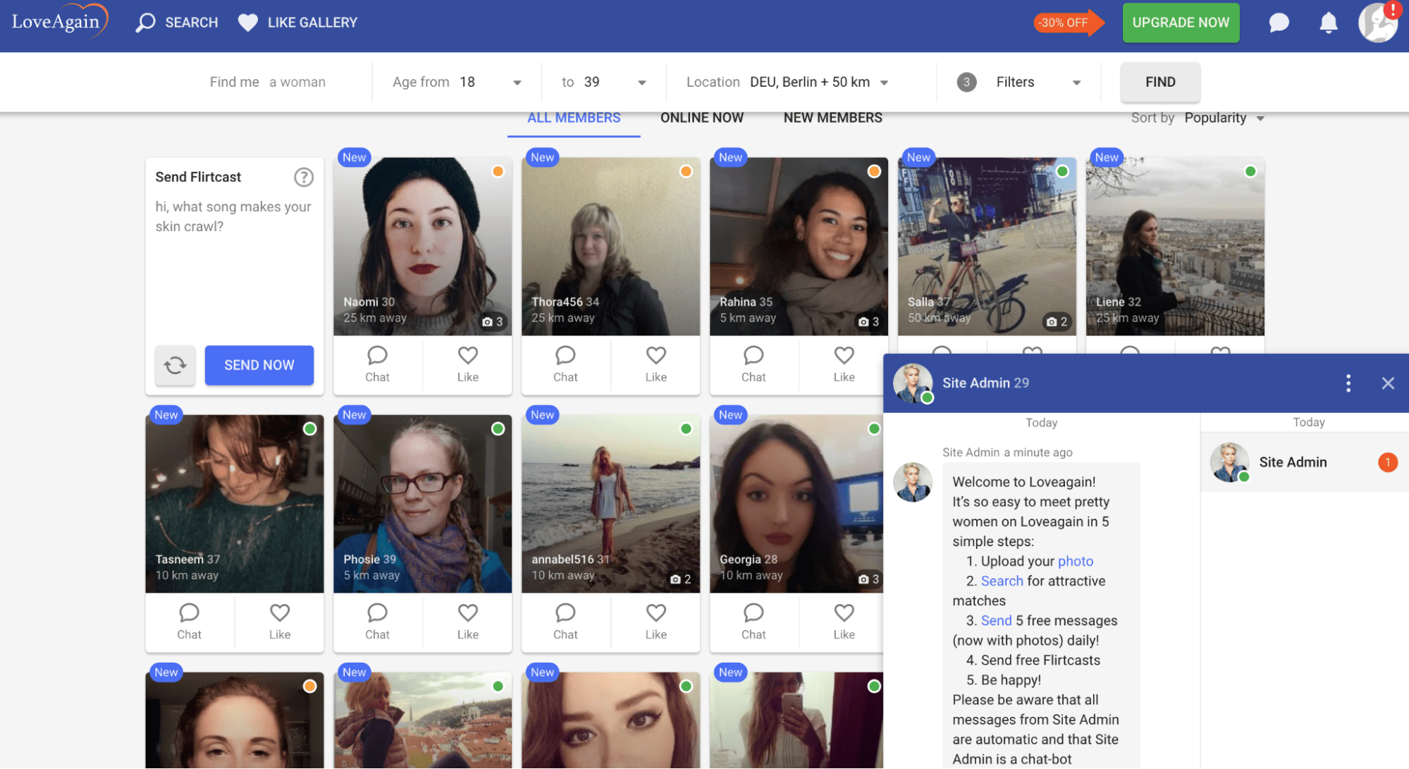Open your profile avatar in the top bar
The image size is (1409, 769).
pos(1377,23)
